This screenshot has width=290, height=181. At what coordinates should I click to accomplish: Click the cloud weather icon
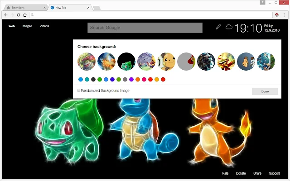tap(229, 27)
